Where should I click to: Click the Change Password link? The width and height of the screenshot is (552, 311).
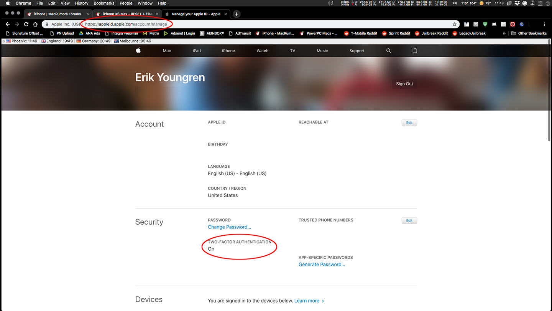point(229,227)
